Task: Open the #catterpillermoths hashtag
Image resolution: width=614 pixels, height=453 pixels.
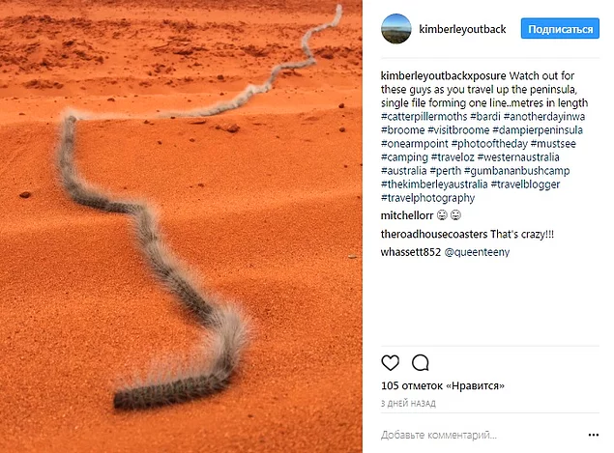Action: tap(424, 117)
